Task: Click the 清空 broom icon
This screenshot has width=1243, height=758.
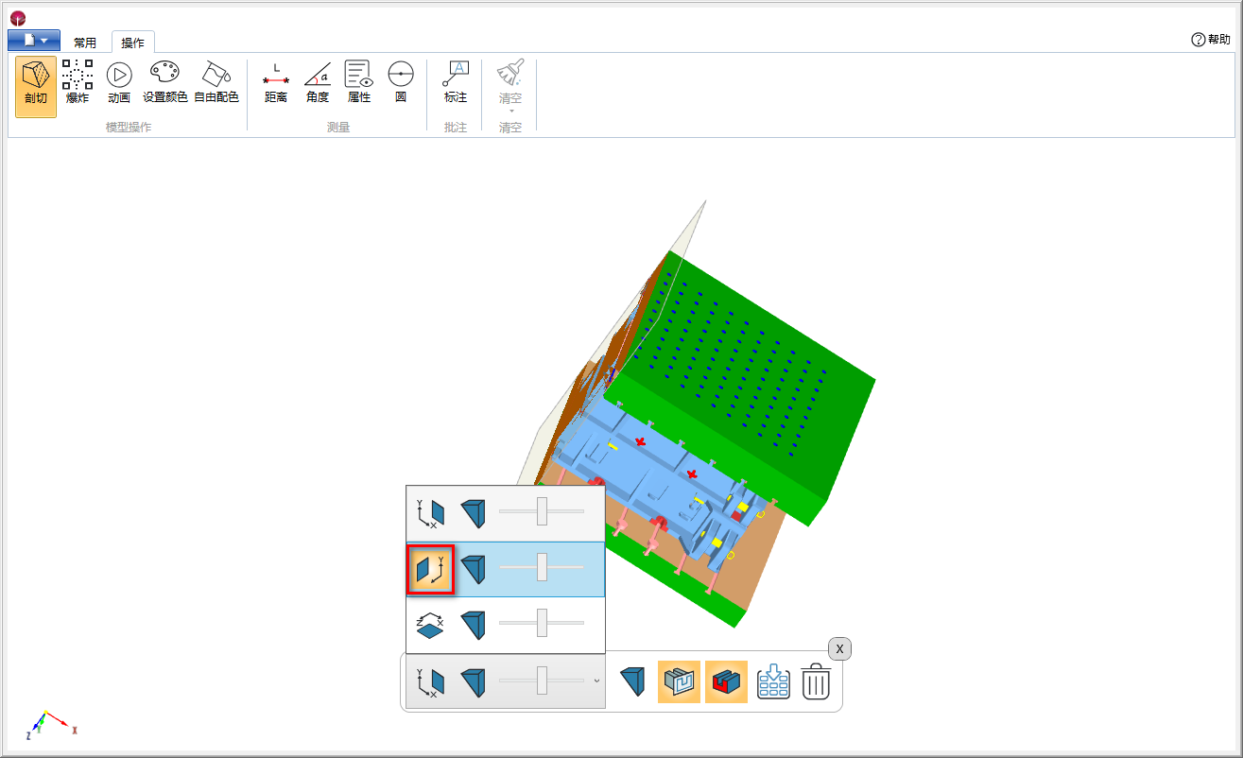Action: coord(510,75)
